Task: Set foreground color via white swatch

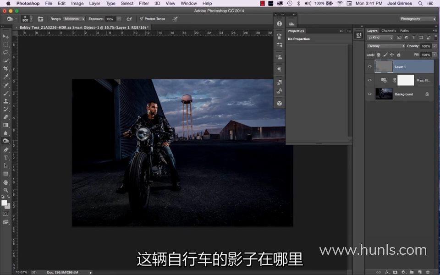Action: (4, 203)
